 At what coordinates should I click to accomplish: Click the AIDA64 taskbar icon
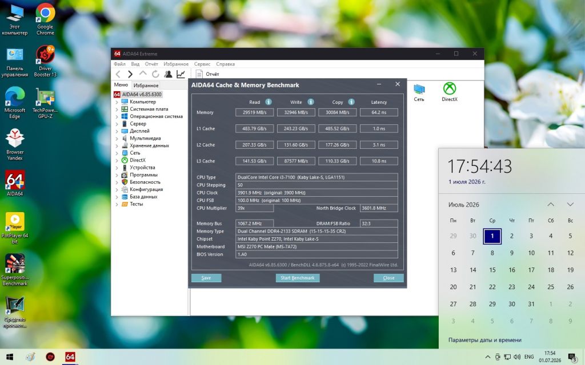70,357
